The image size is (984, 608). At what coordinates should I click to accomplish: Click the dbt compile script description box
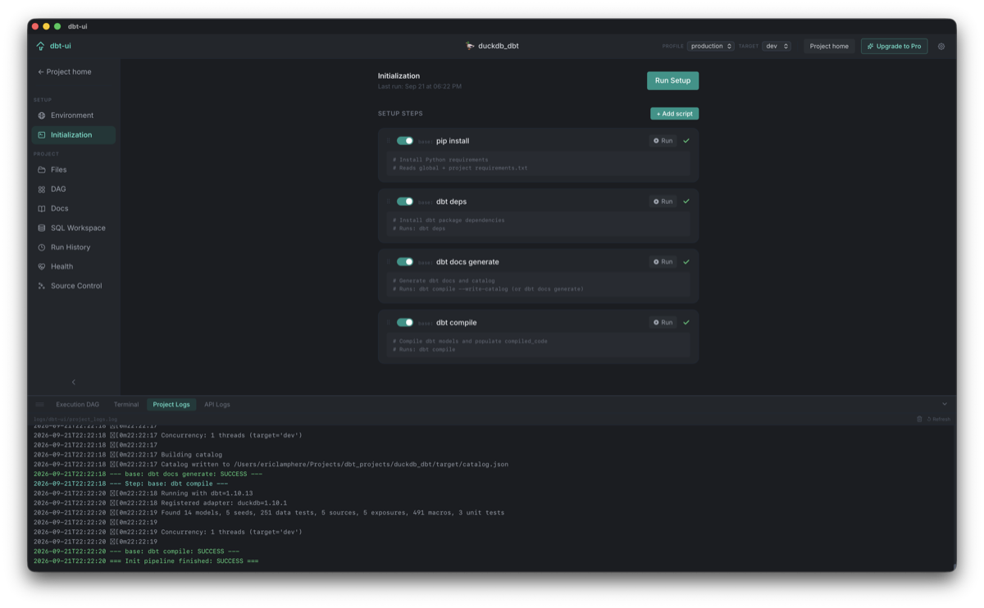coord(538,345)
